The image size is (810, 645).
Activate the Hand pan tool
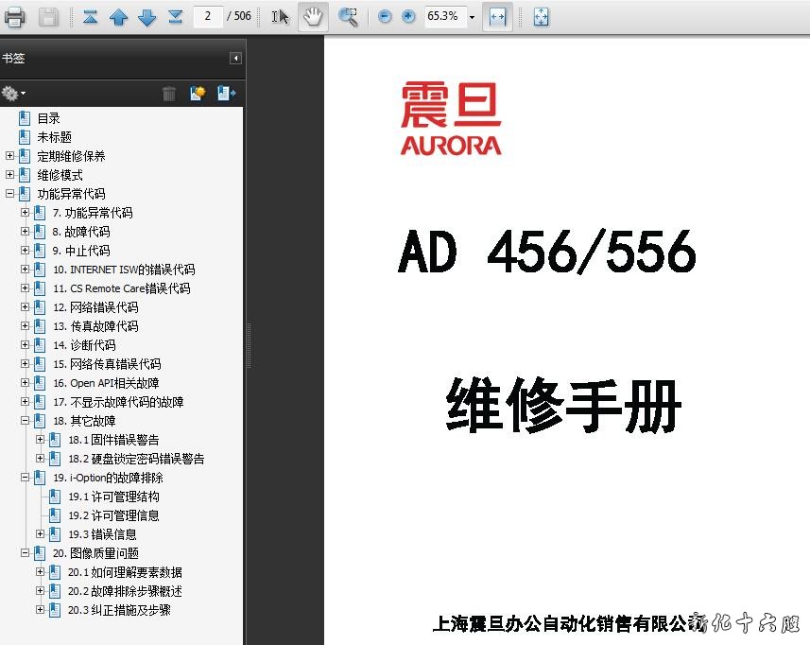coord(312,16)
